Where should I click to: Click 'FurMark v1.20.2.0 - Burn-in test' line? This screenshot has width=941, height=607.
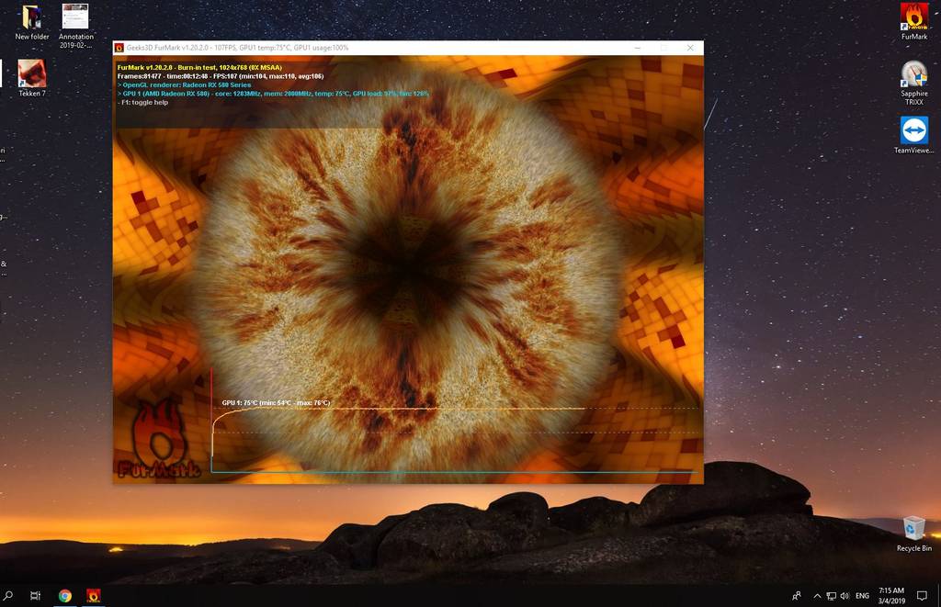(199, 67)
